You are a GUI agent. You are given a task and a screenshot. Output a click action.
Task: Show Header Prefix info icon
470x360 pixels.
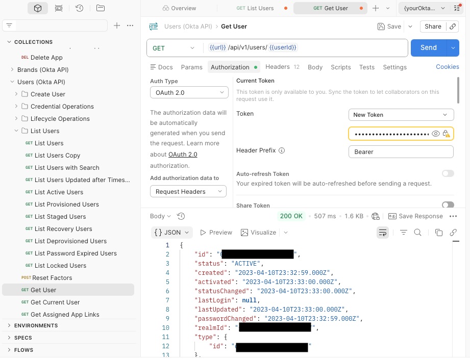click(282, 150)
